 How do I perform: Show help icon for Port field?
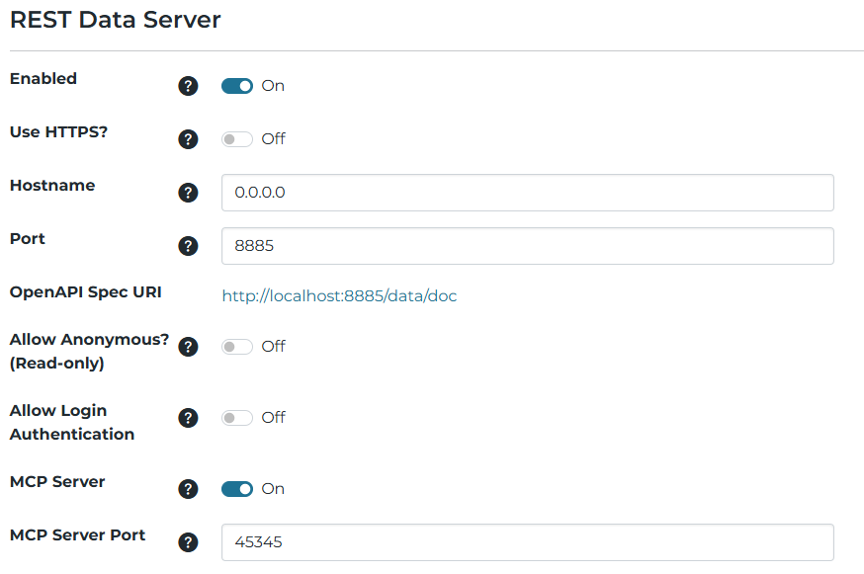188,246
